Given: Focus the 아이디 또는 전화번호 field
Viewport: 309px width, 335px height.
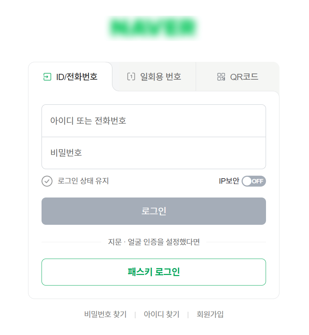Looking at the screenshot, I should (153, 121).
